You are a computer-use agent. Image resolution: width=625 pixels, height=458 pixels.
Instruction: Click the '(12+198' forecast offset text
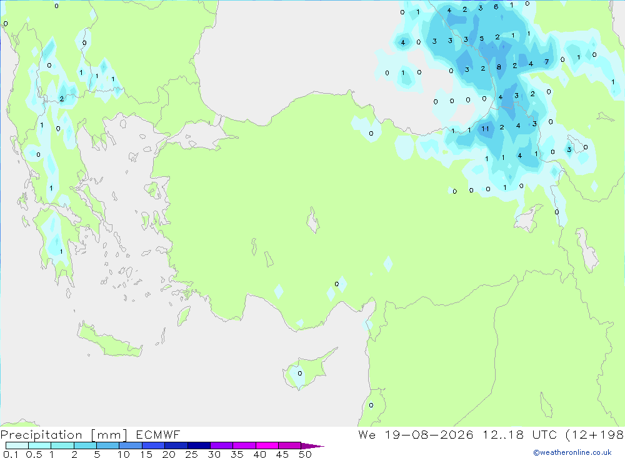[x=595, y=435]
